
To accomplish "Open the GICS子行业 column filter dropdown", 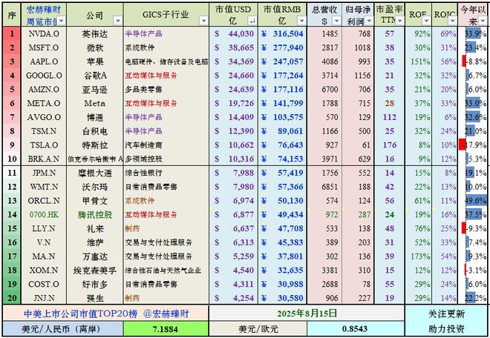I will point(203,21).
